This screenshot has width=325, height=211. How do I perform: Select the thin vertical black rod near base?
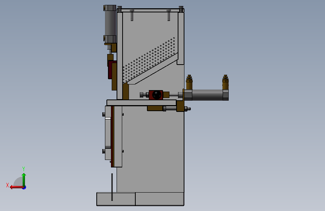[x=112, y=187]
